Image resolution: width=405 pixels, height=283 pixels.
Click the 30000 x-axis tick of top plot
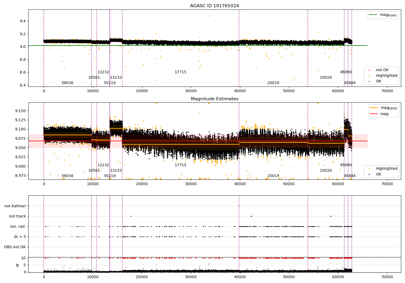pos(191,91)
